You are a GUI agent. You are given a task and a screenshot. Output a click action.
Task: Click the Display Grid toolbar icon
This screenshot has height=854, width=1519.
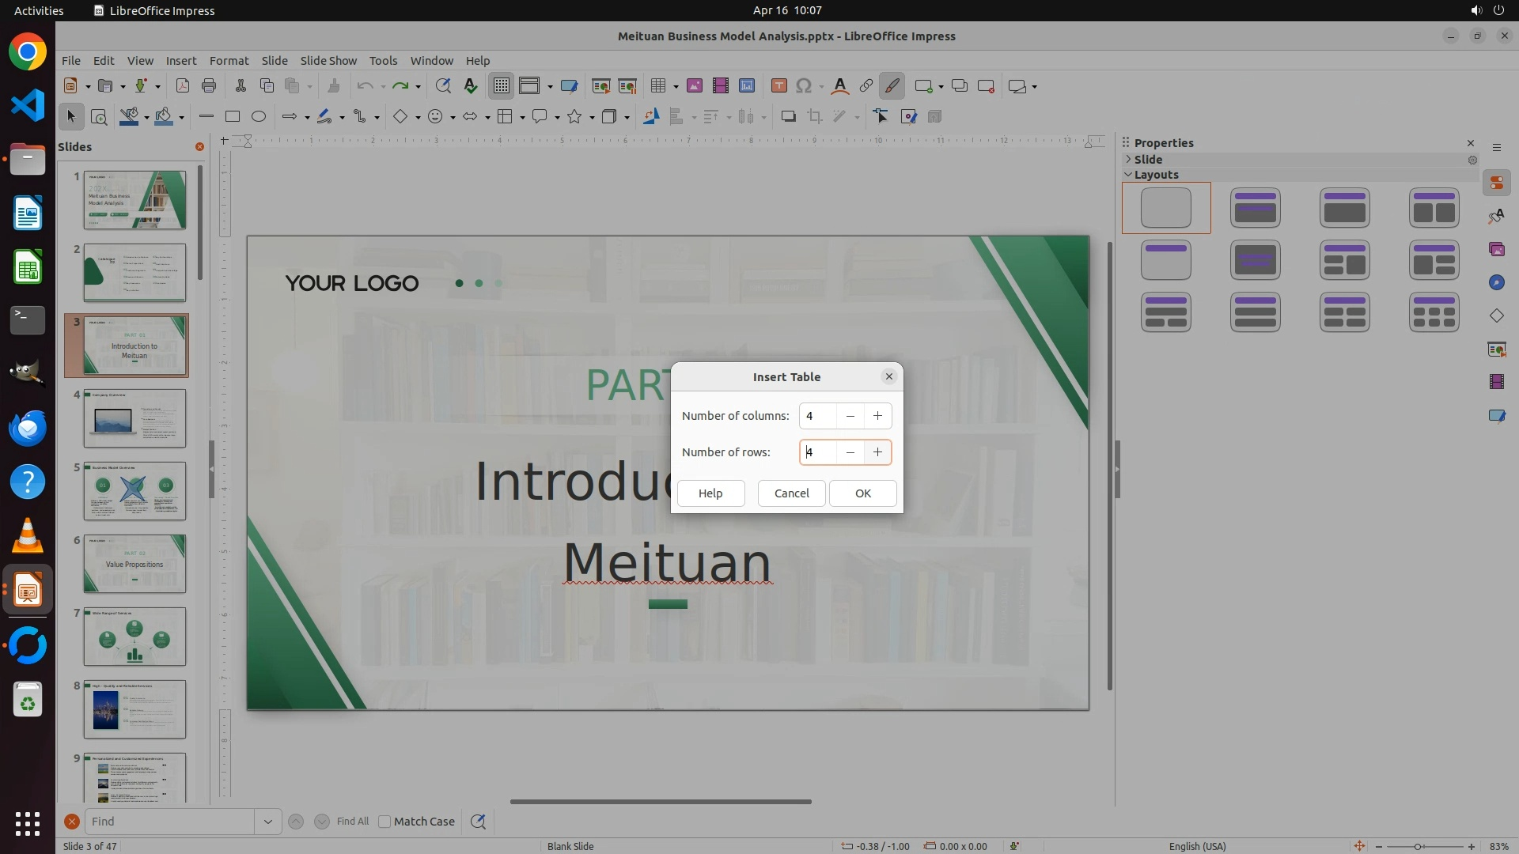pos(502,86)
